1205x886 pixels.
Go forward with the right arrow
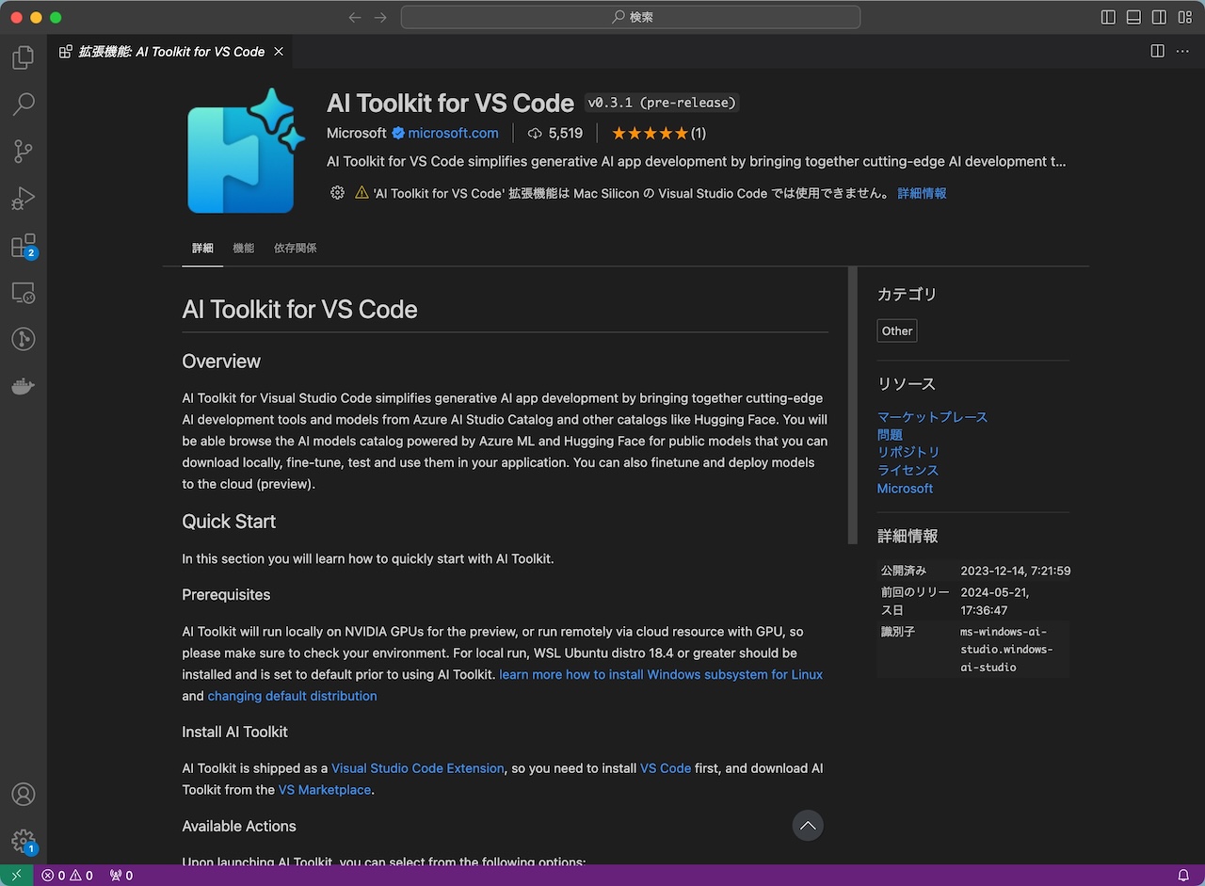[x=380, y=17]
